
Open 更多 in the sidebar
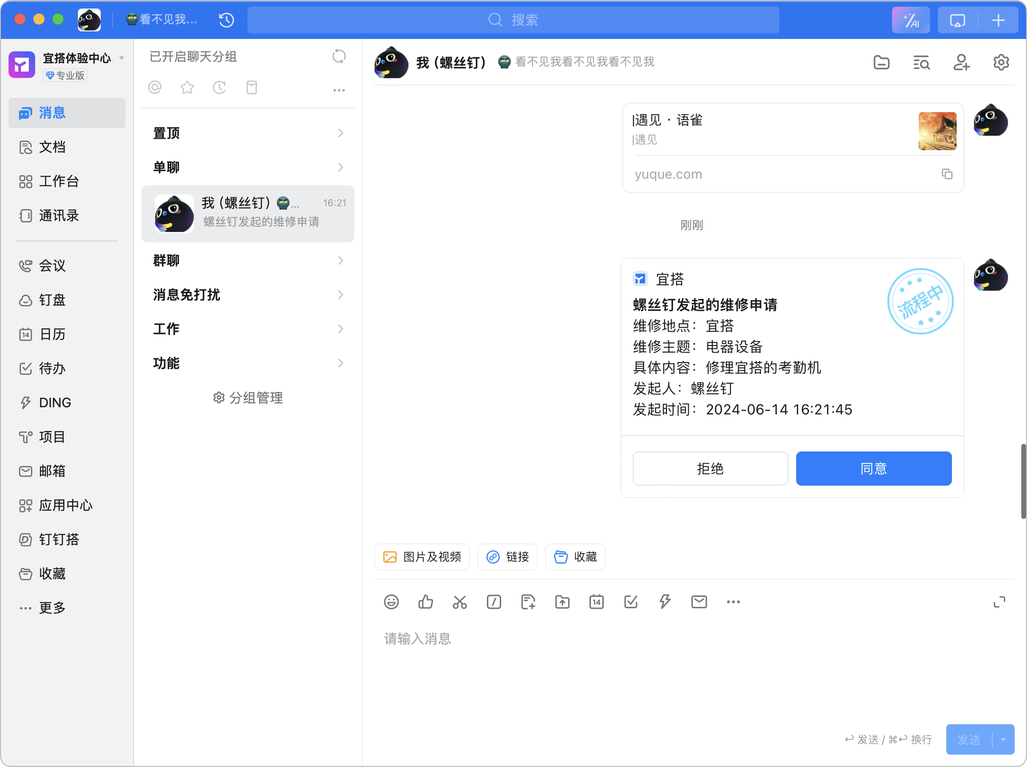[x=67, y=608]
